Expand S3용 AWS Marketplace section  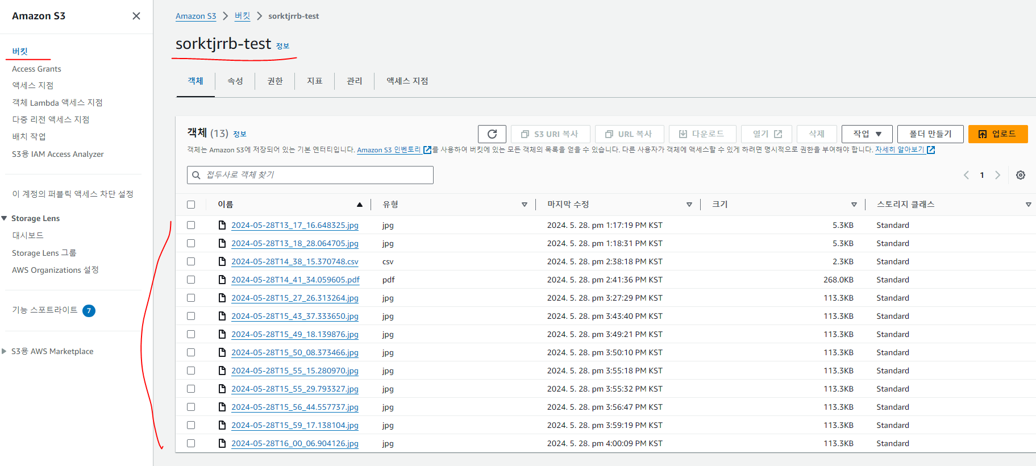[5, 351]
